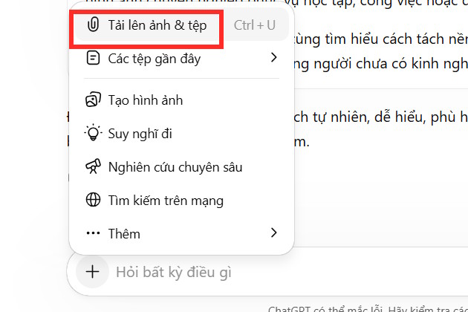Select Tải lên ảnh & tệp option
Viewport: 468px width, 312px height.
pos(182,25)
